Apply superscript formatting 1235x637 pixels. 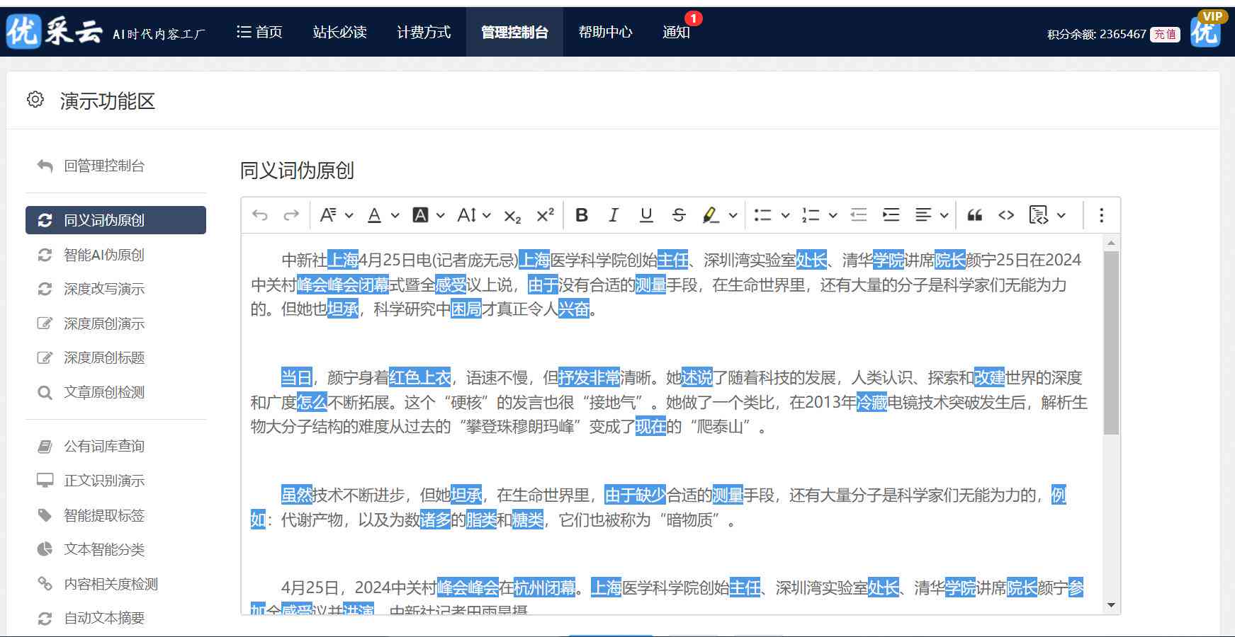pyautogui.click(x=545, y=215)
